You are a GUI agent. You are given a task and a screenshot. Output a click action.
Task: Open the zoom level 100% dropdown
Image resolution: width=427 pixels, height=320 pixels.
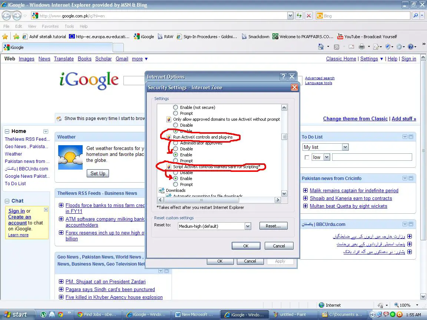point(417,305)
